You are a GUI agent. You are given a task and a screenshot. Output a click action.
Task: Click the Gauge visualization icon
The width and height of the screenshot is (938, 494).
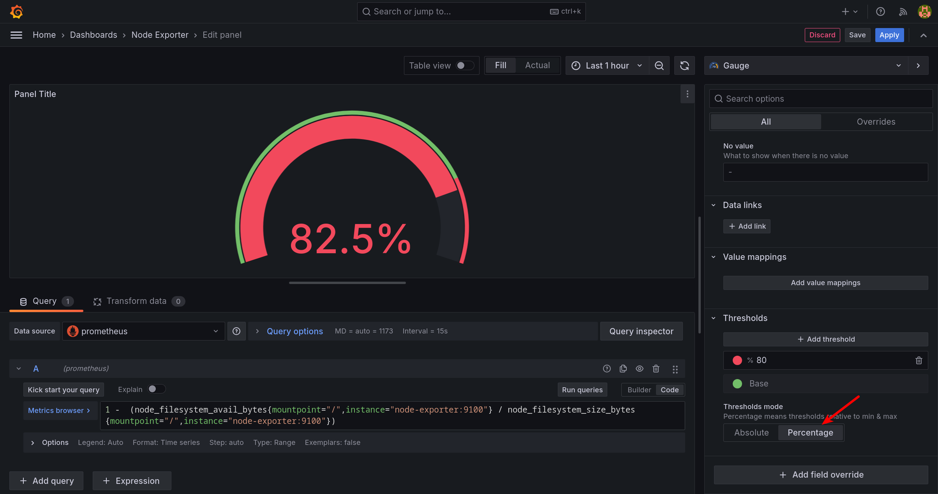click(x=714, y=65)
